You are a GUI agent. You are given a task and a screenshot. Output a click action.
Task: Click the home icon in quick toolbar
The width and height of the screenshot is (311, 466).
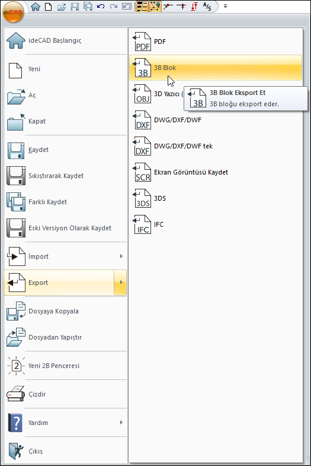36,7
